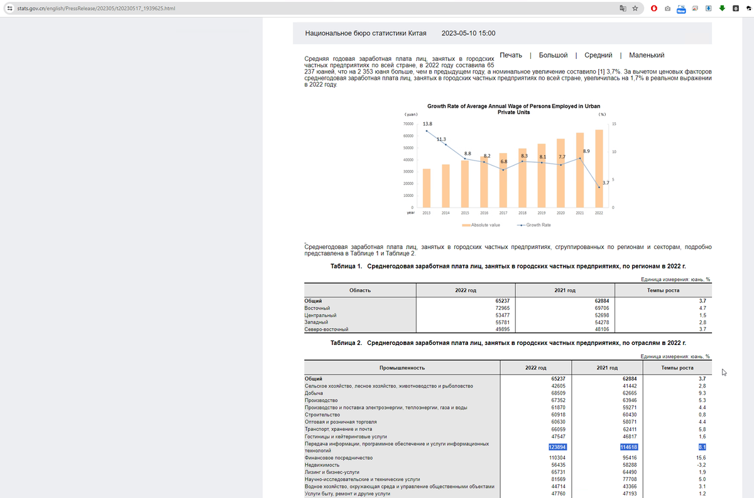
Task: Open the last extension icon at toolbar edge
Action: pos(749,9)
